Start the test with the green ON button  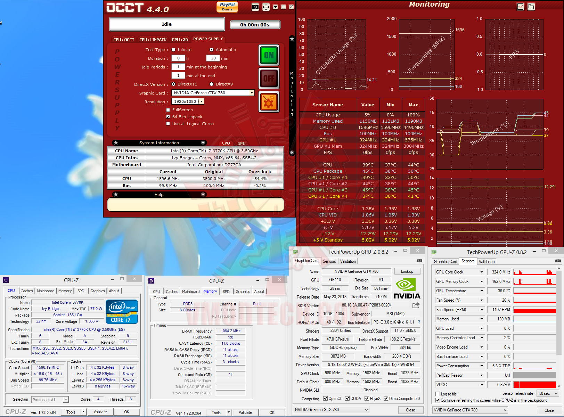point(269,55)
